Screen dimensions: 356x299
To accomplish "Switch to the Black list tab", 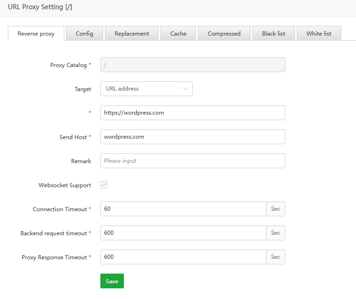I will [x=274, y=34].
